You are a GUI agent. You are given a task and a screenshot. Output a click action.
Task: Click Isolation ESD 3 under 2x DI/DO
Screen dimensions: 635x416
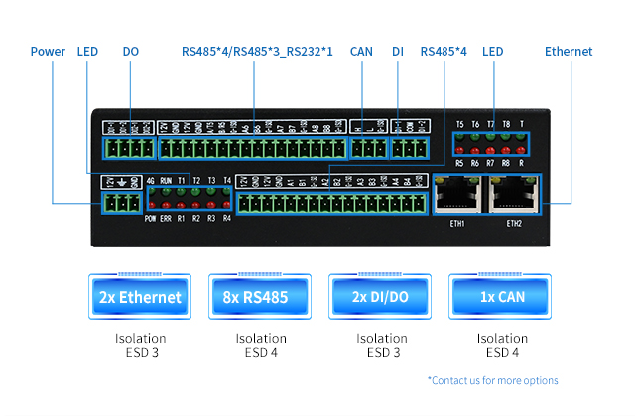(382, 346)
